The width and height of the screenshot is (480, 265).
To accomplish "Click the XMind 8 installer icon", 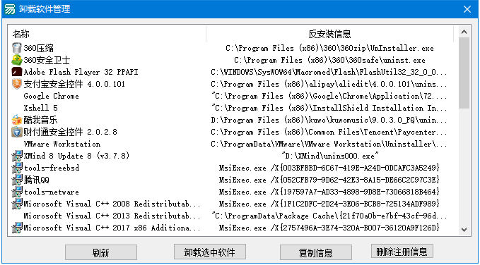I will [x=17, y=156].
